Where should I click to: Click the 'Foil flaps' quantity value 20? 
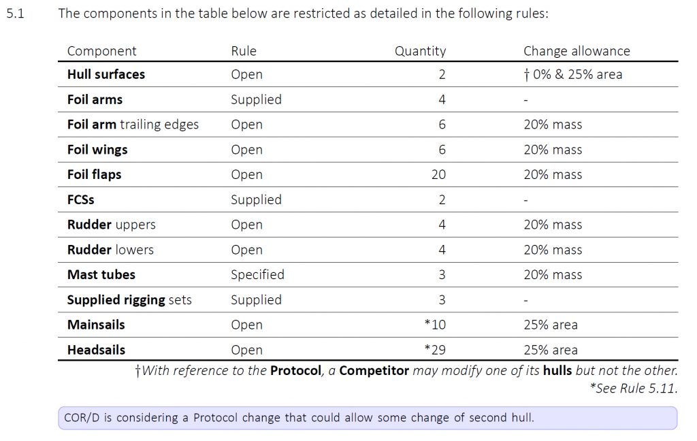click(438, 175)
